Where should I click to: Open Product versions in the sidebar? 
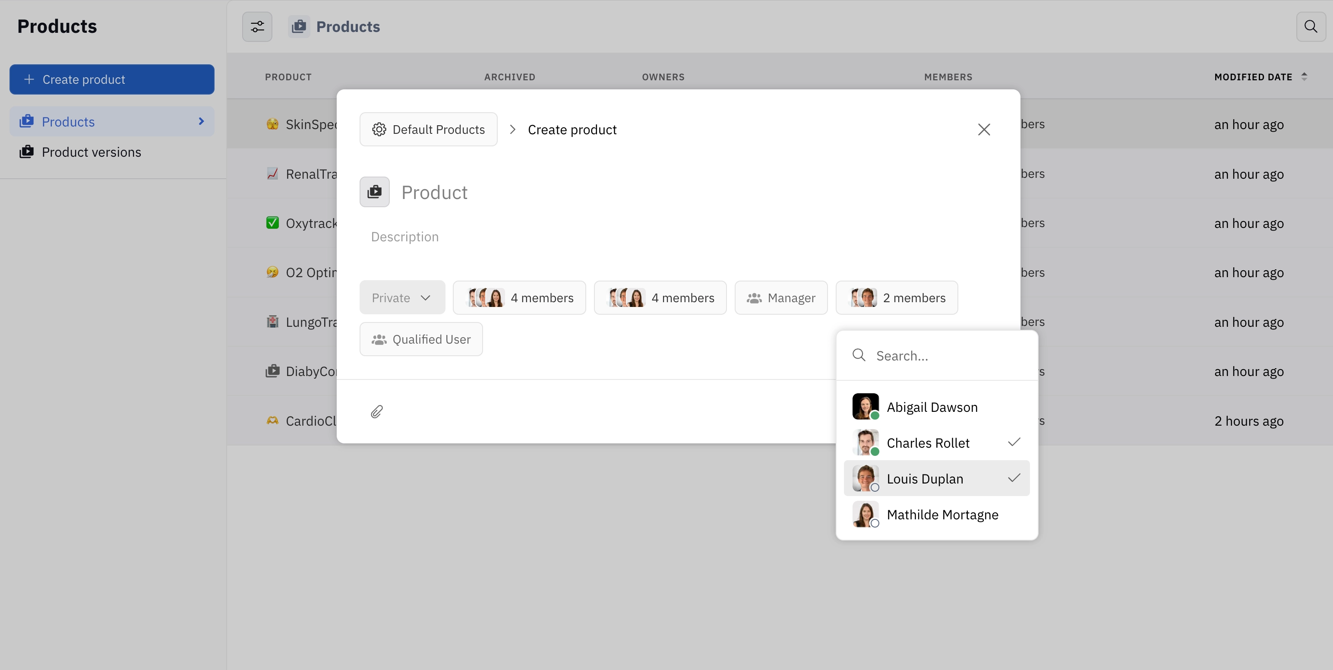click(x=92, y=152)
